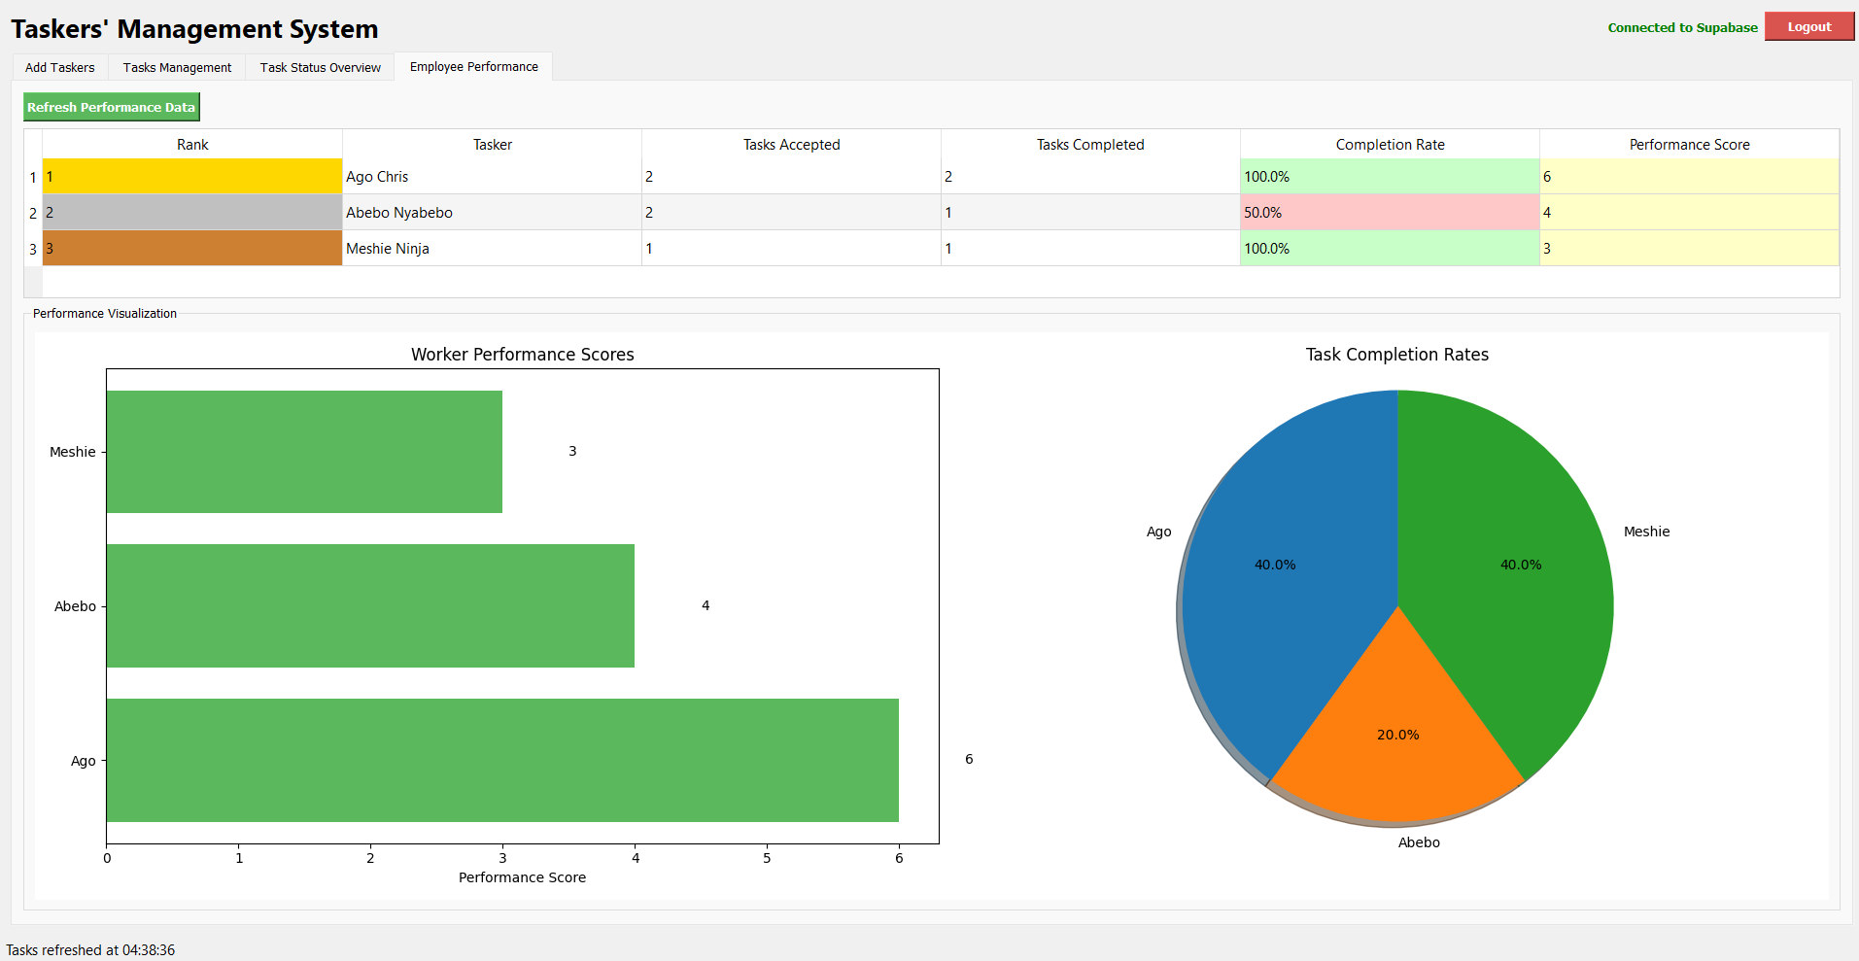This screenshot has height=961, width=1859.
Task: Open the Add Taskers tab
Action: tap(60, 67)
